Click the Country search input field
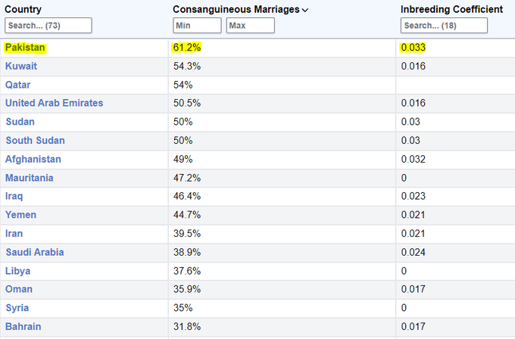The width and height of the screenshot is (515, 339). point(48,26)
